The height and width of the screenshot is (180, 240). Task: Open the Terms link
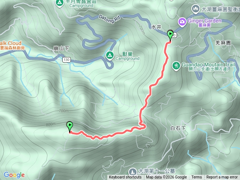click(196, 177)
